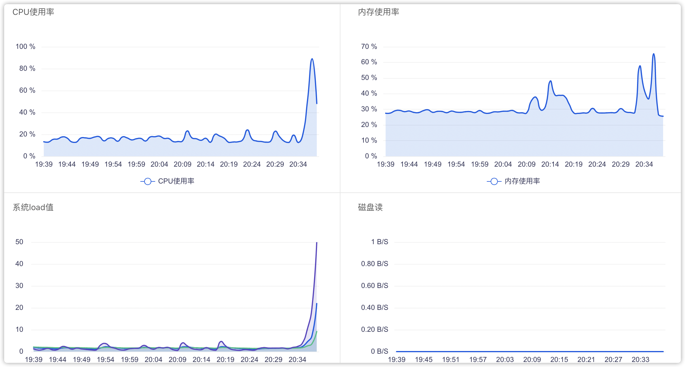Screen dimensions: 685x367
Task: Click the CPU使用率 legend marker circle
Action: pos(148,181)
